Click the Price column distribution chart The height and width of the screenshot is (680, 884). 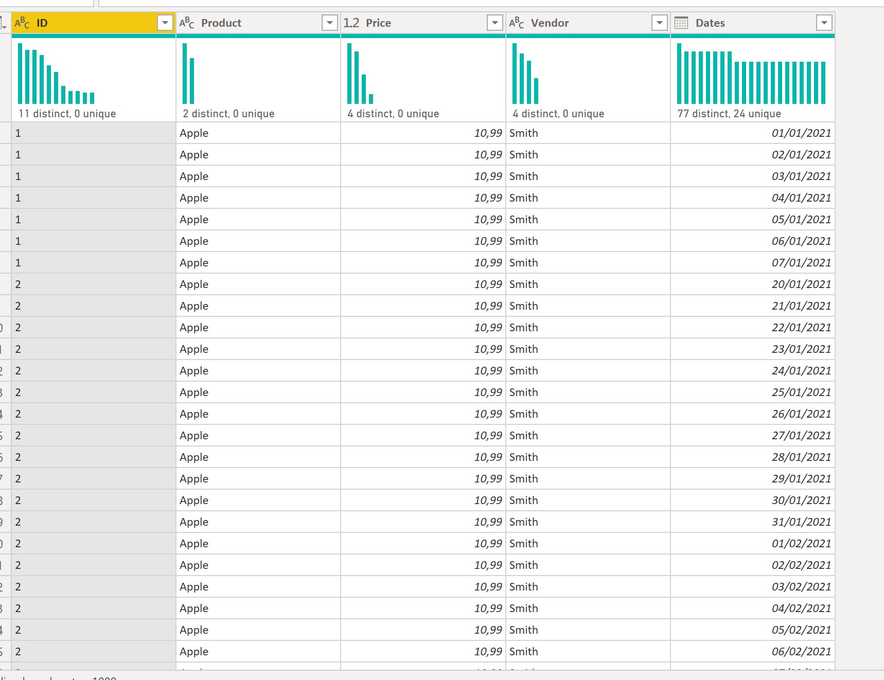coord(360,74)
